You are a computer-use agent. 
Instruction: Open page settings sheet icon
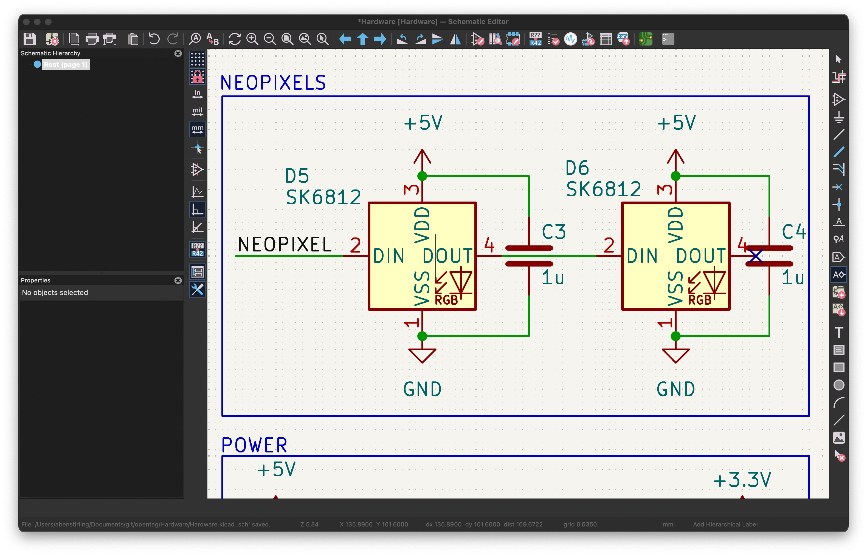[x=74, y=39]
